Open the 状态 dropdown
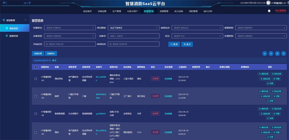This screenshot has width=289, height=140. (x=197, y=36)
